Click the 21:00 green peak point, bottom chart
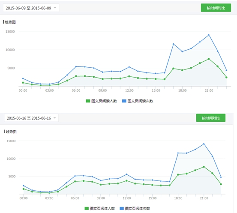This screenshot has width=237, height=213. (x=204, y=167)
